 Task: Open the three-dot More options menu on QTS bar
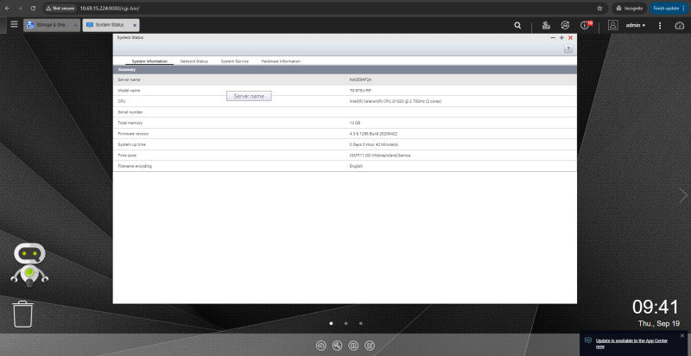click(x=660, y=26)
